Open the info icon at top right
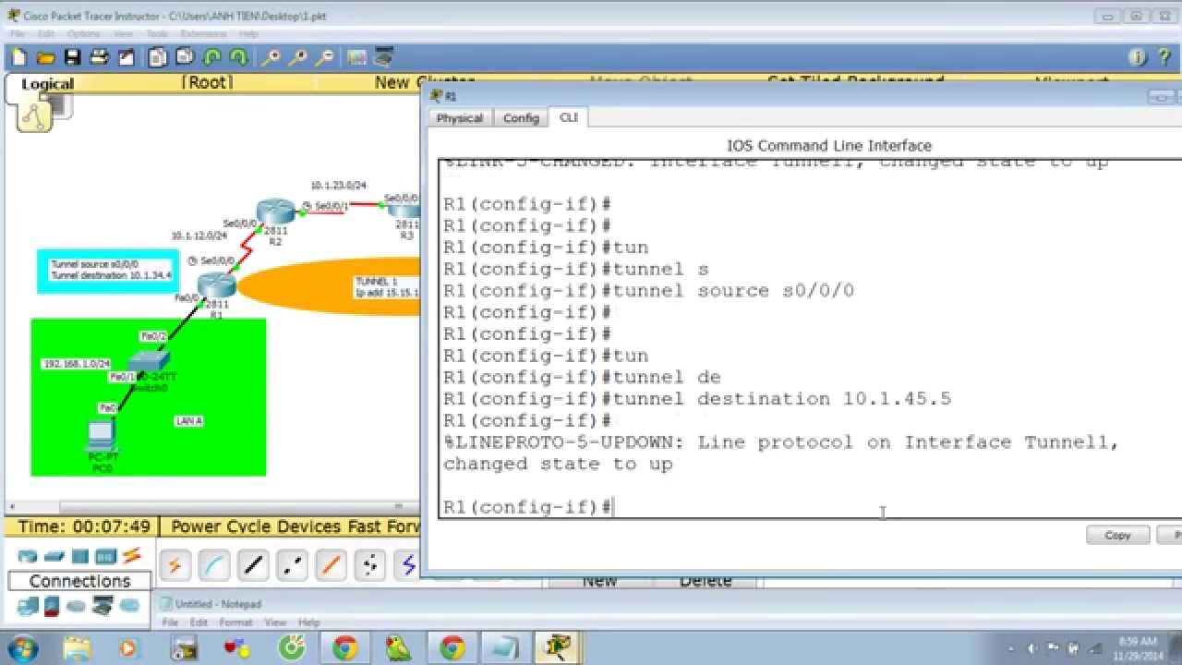 click(x=1138, y=57)
